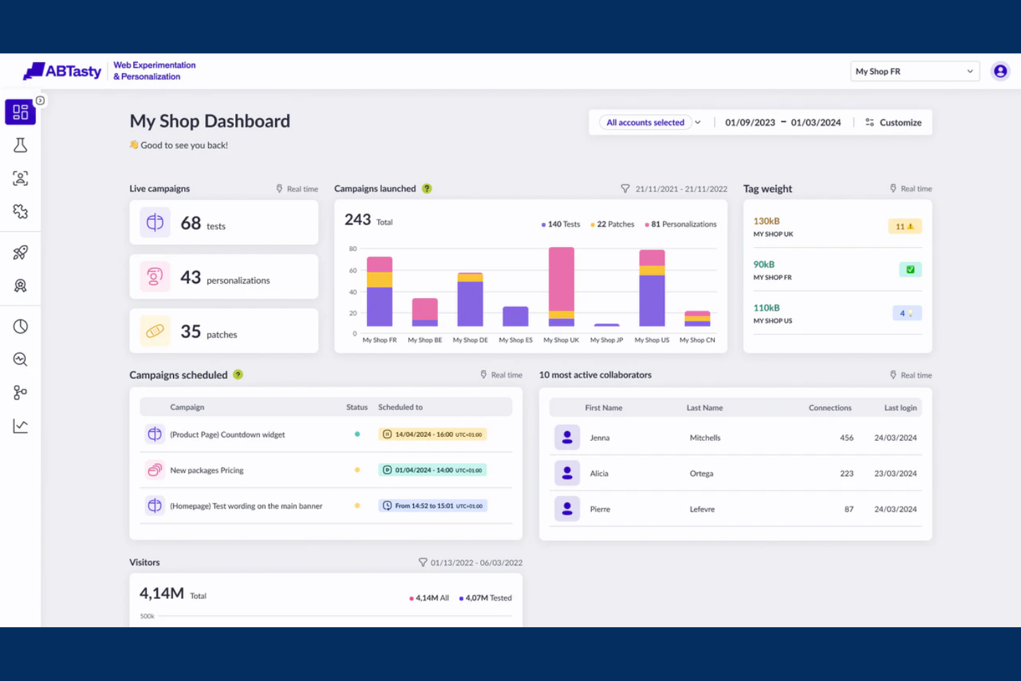The image size is (1021, 681).
Task: Click the 14/04/2024 - 16:00 schedule chip
Action: 433,434
